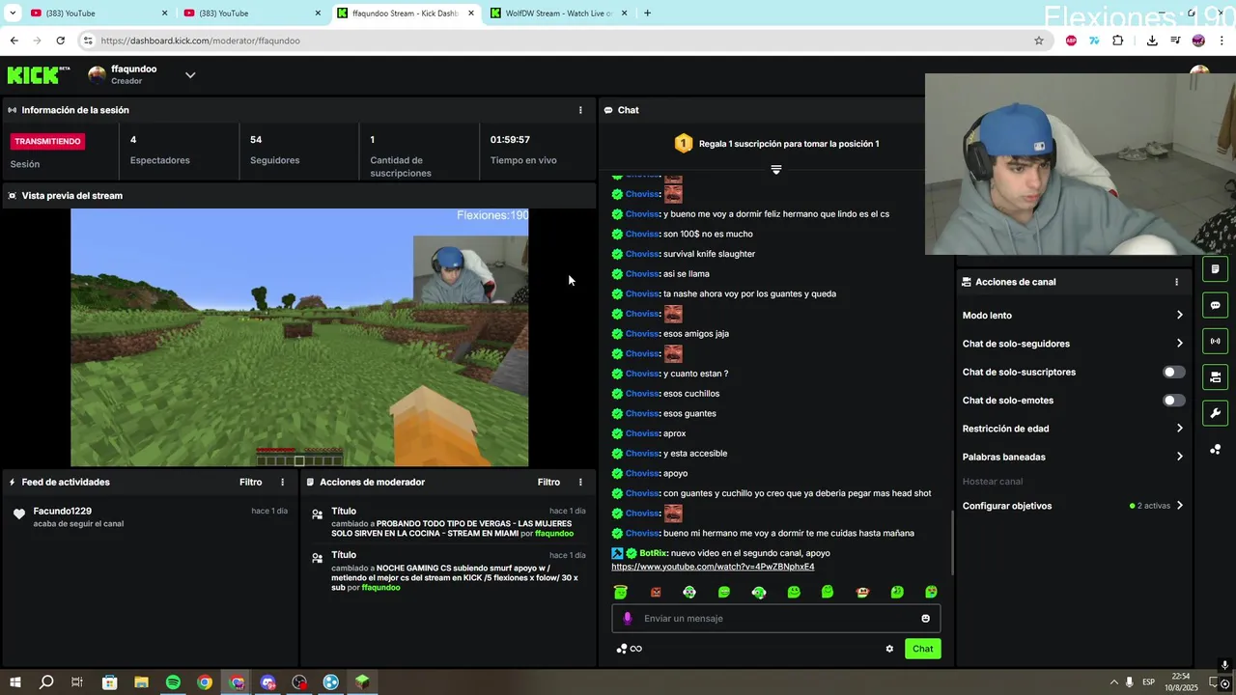The height and width of the screenshot is (695, 1236).
Task: Click the Kick logo in the header
Action: [x=39, y=75]
